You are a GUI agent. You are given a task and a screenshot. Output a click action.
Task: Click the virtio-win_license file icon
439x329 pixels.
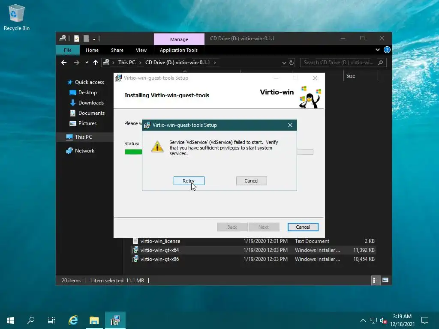pyautogui.click(x=135, y=241)
